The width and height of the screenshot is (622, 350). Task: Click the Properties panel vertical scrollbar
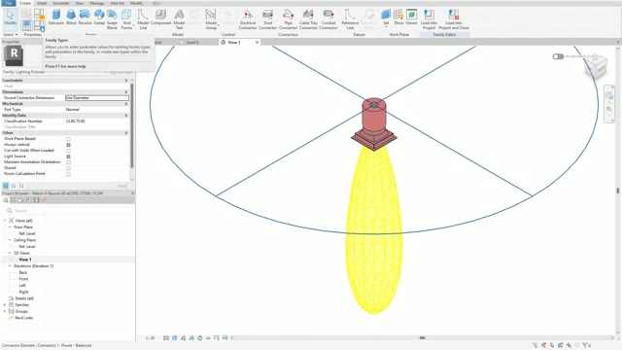coord(132,125)
